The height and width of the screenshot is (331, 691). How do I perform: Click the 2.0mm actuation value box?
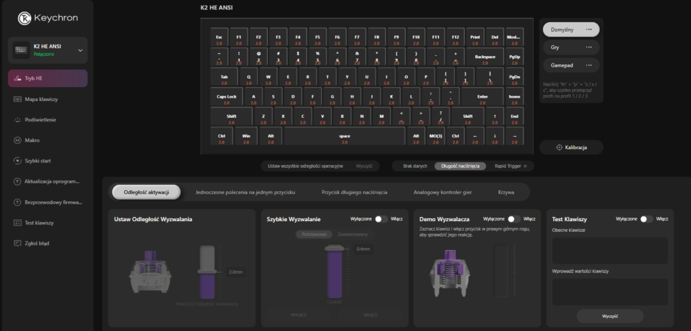(236, 272)
